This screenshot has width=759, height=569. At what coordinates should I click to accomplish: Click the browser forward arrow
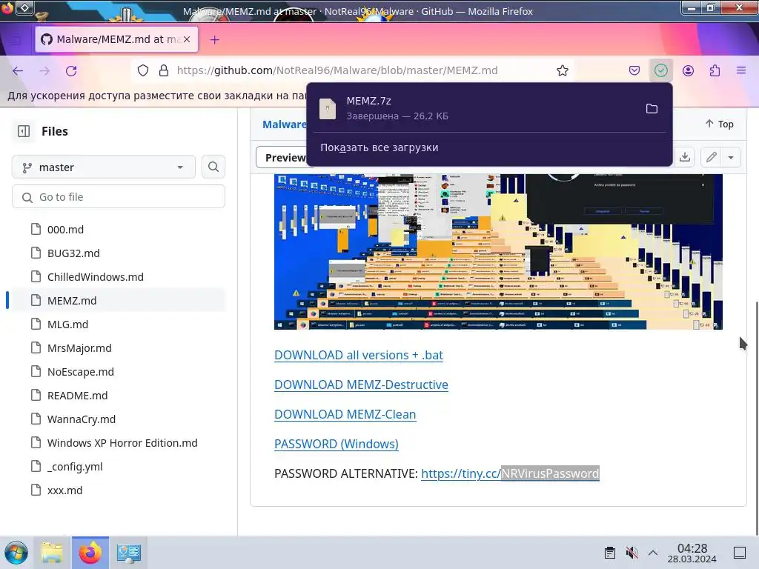click(x=44, y=70)
